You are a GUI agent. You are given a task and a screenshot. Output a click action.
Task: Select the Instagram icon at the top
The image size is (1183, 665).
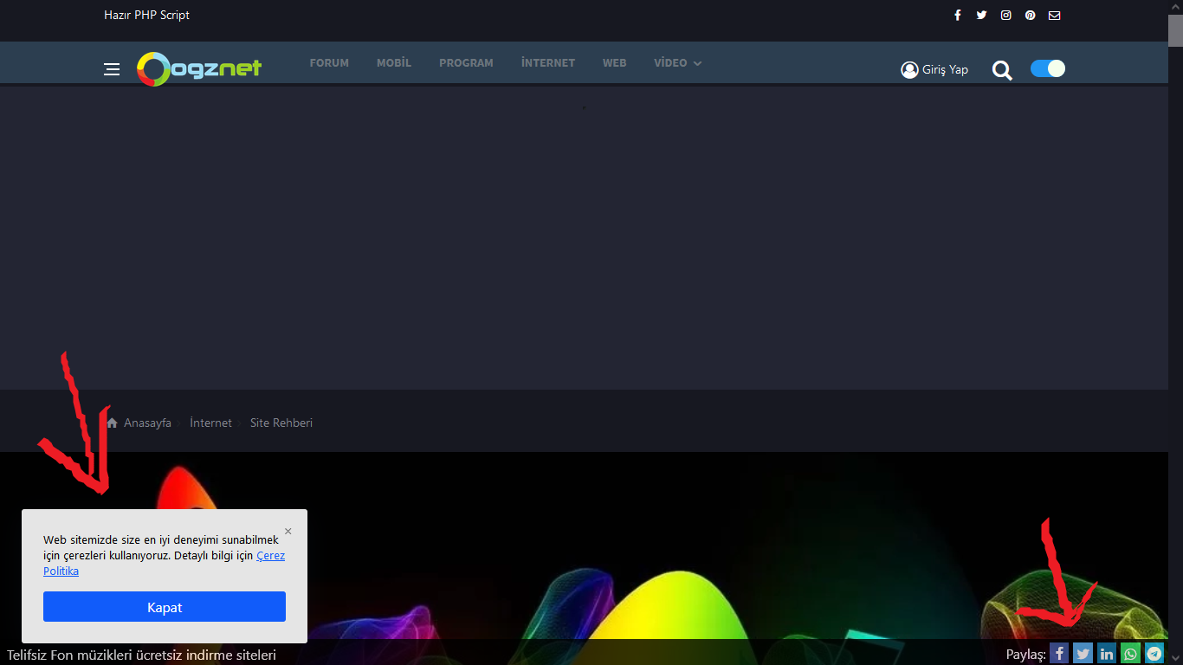(x=1005, y=15)
